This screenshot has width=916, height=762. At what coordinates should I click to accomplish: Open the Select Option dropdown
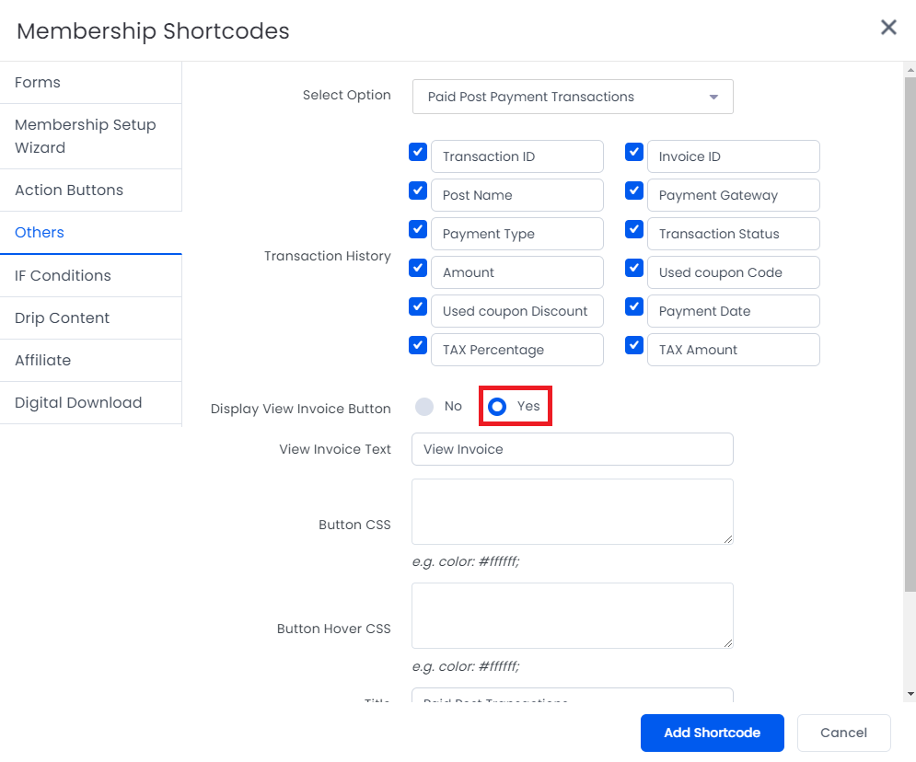pos(573,97)
